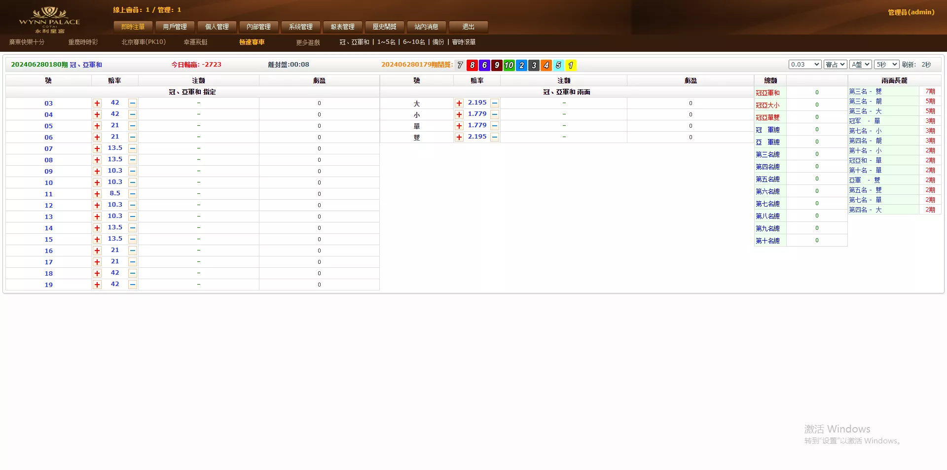Expand the 實占 dropdown
The height and width of the screenshot is (470, 947).
point(835,65)
